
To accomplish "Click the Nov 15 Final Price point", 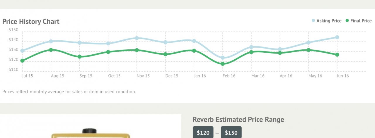I will click(137, 50).
